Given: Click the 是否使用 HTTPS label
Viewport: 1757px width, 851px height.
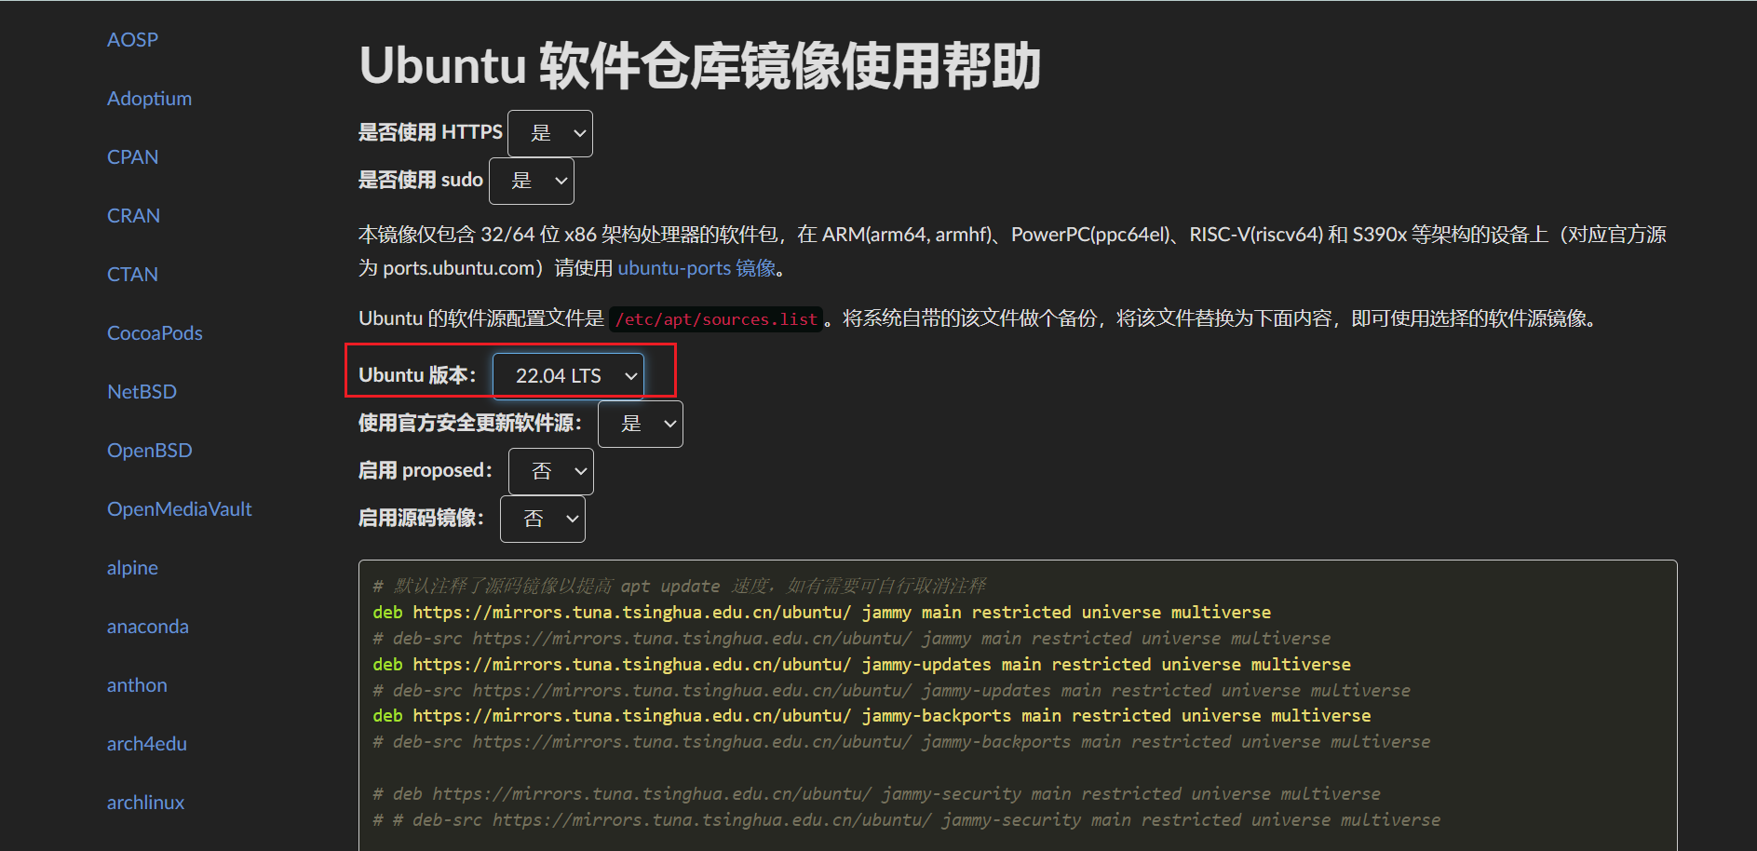Looking at the screenshot, I should 430,132.
